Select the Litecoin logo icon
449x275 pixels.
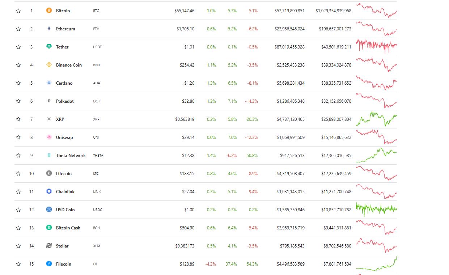48,173
